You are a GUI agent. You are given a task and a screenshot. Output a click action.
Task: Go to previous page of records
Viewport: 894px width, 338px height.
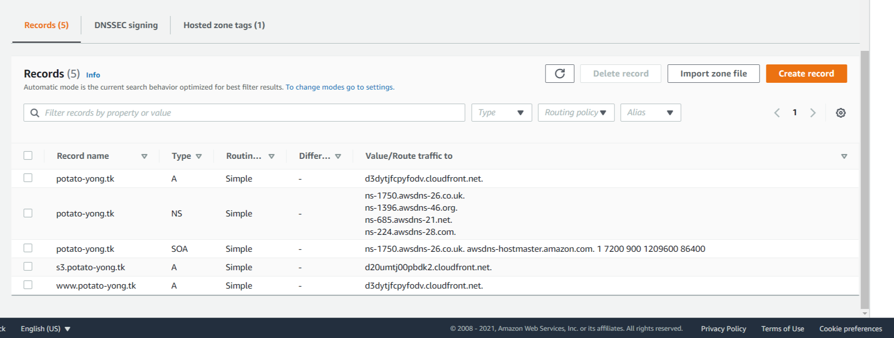(x=777, y=113)
